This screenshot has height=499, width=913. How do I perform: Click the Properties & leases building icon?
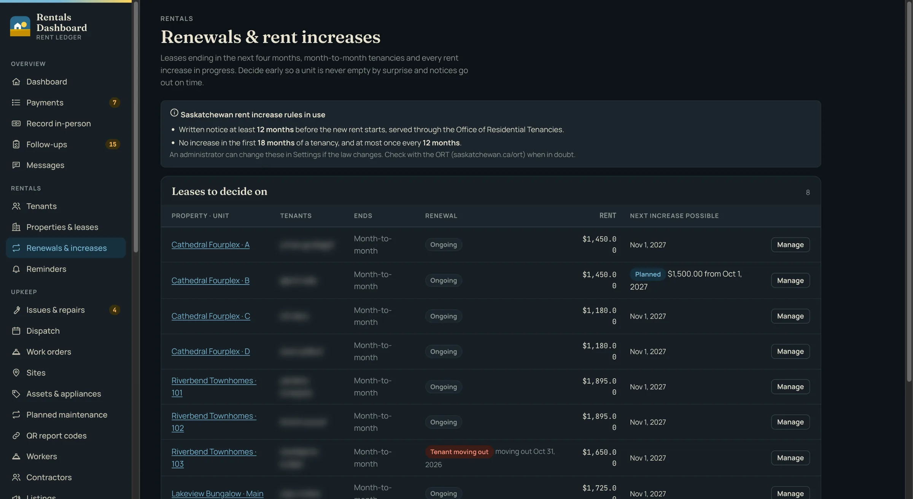(16, 227)
